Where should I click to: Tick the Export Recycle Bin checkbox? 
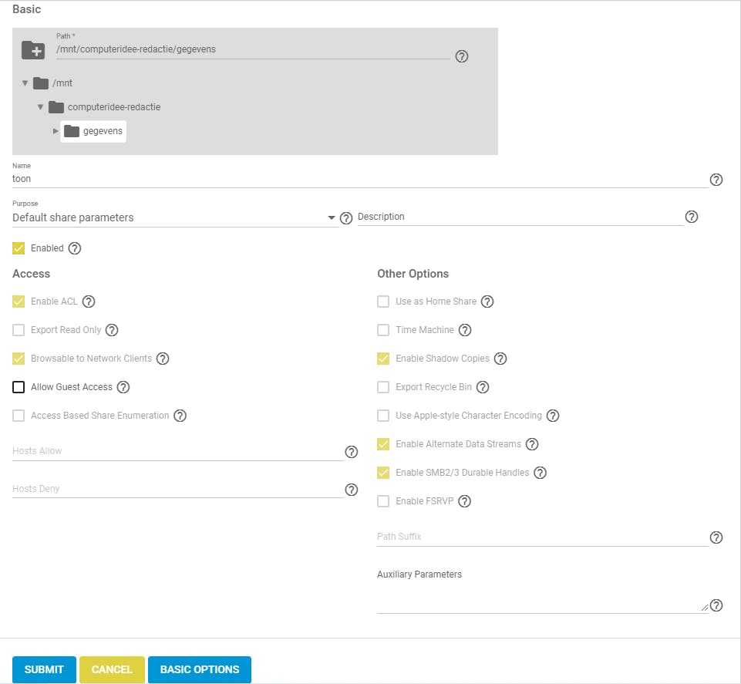coord(383,387)
